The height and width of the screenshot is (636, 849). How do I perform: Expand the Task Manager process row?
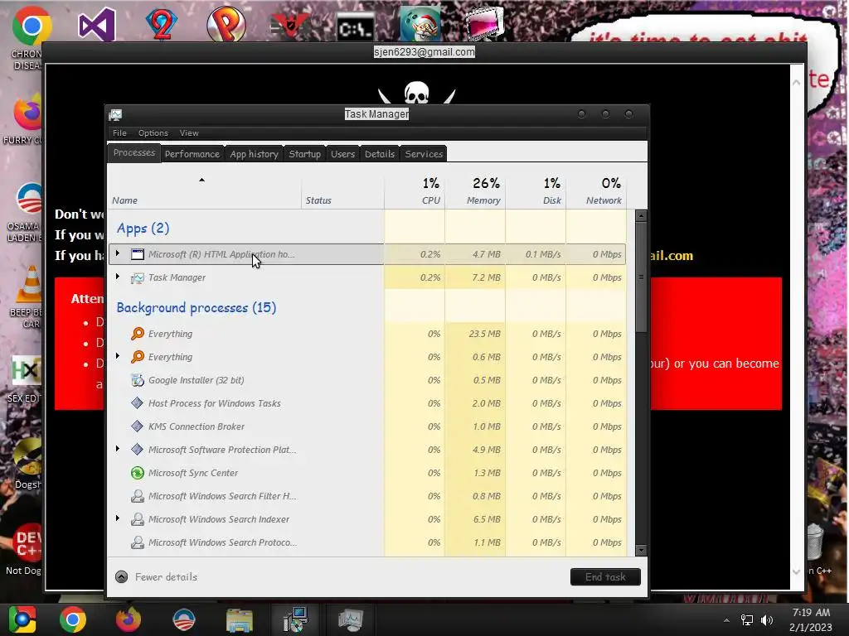click(x=118, y=277)
